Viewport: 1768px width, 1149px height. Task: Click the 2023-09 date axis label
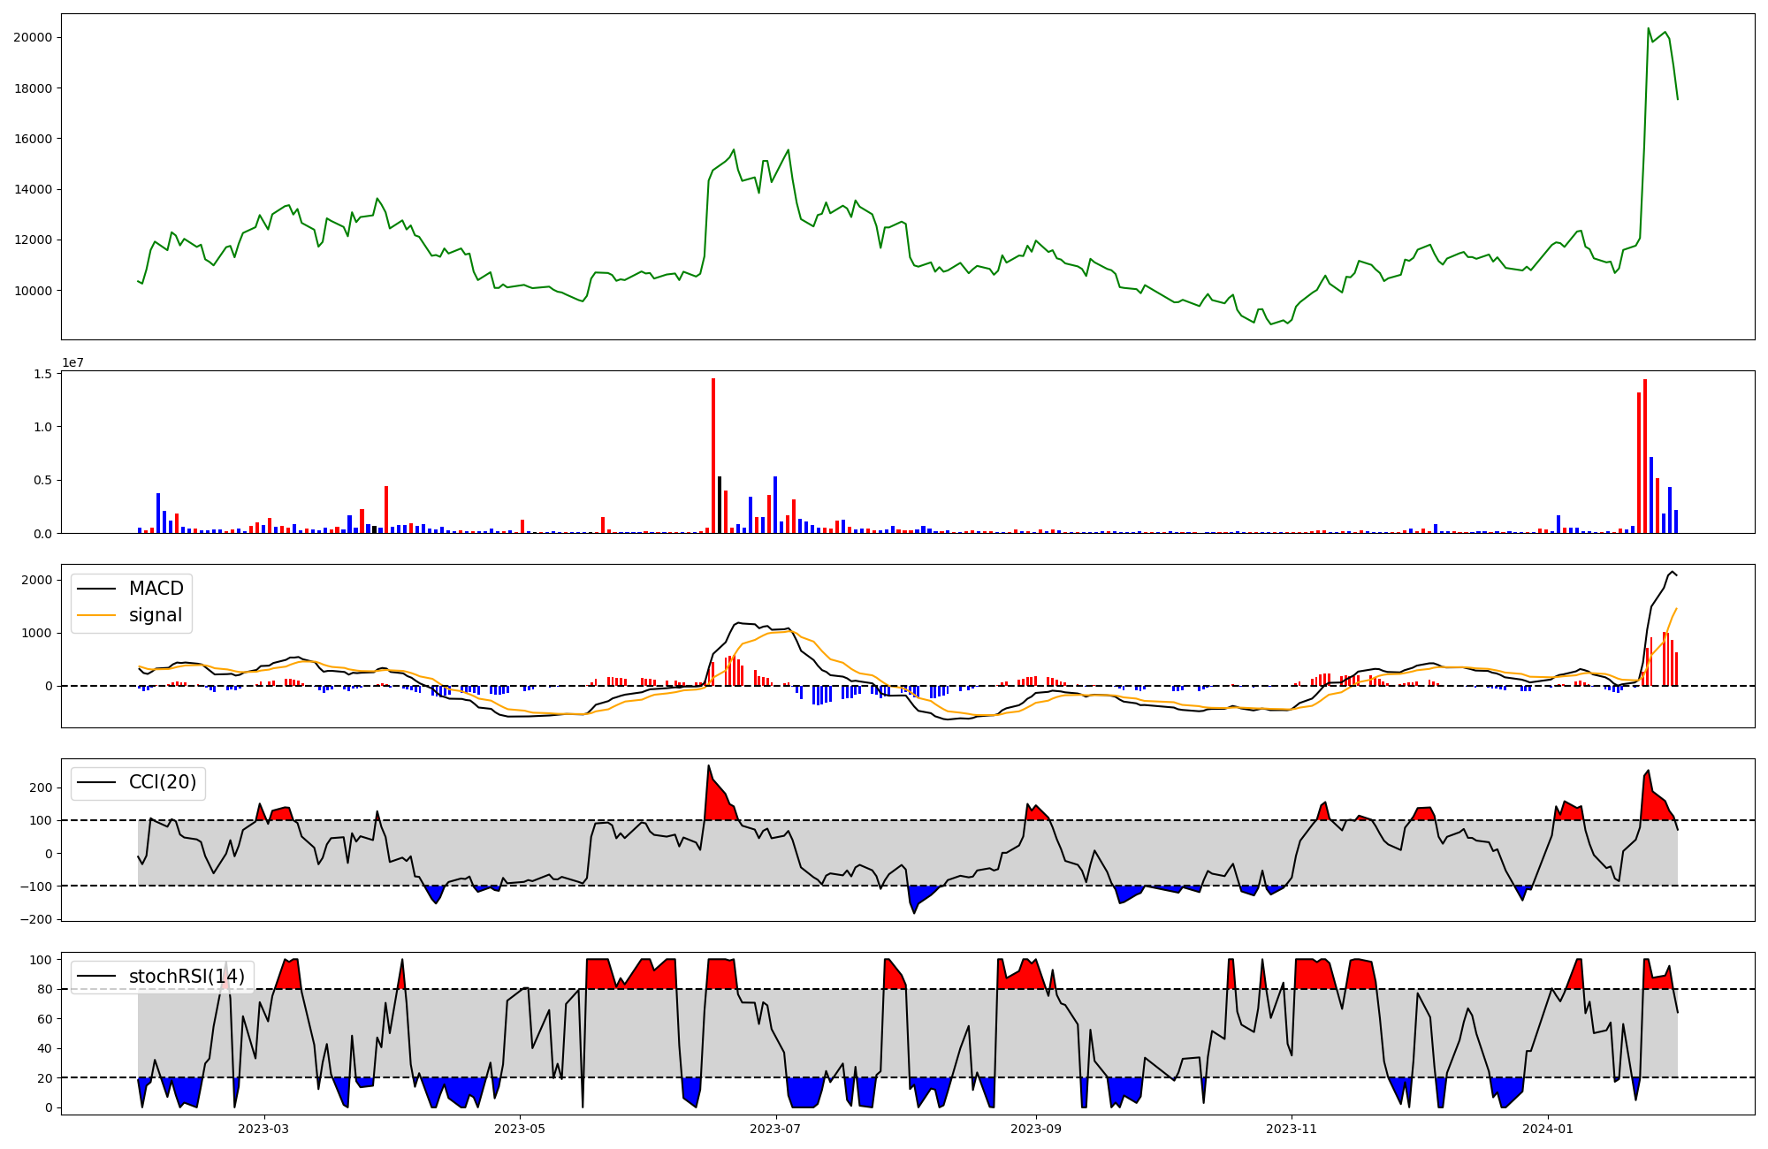point(1035,1129)
